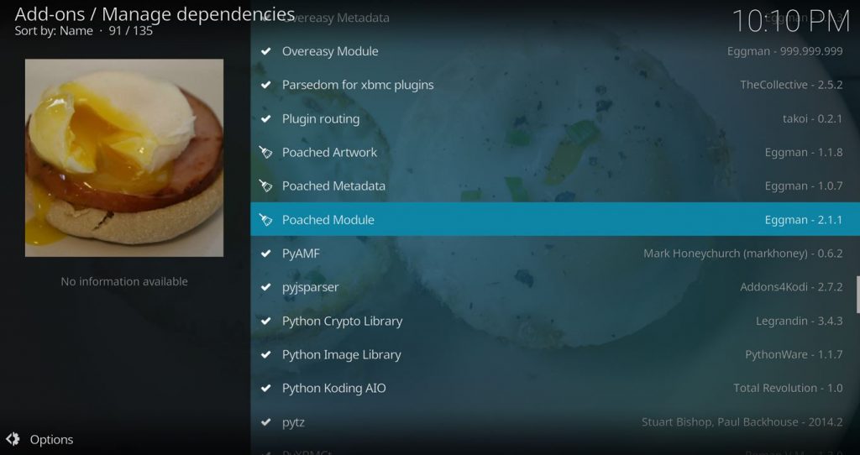Open the pytz dependency entry
The height and width of the screenshot is (455, 860).
(x=555, y=422)
